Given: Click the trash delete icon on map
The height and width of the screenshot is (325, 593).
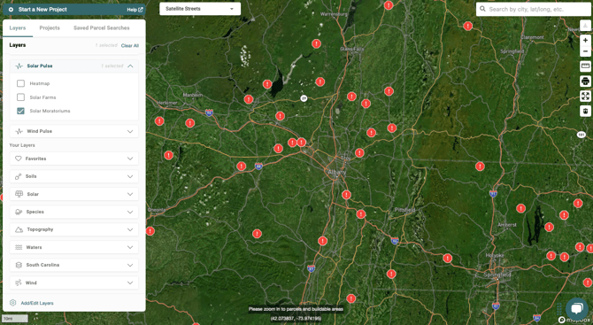Looking at the screenshot, I should click(x=585, y=111).
